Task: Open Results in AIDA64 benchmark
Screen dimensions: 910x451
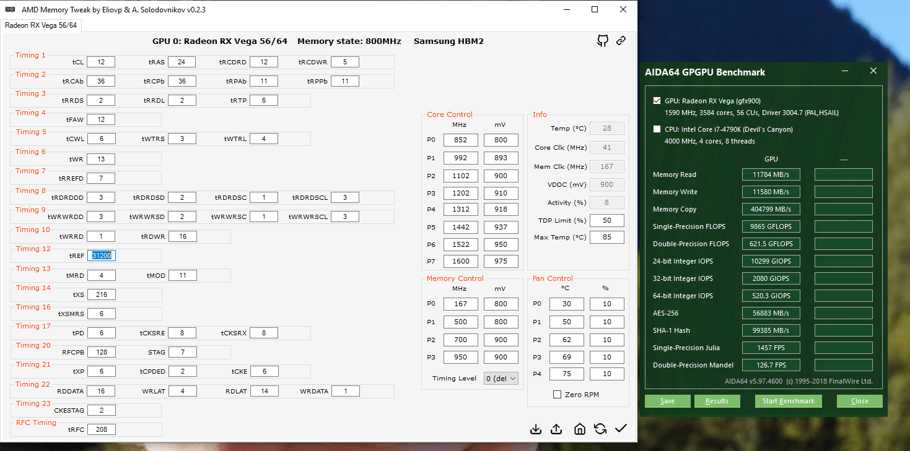Action: click(717, 401)
